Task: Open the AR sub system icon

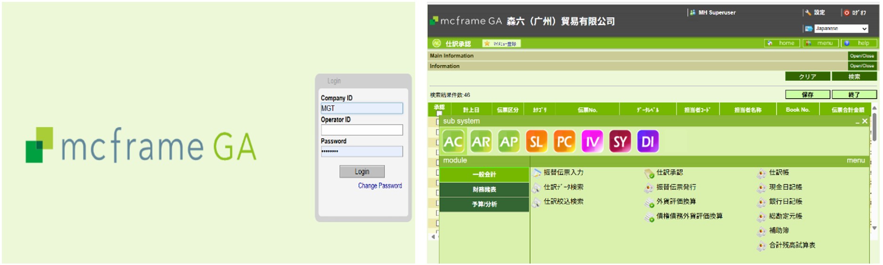Action: 481,142
